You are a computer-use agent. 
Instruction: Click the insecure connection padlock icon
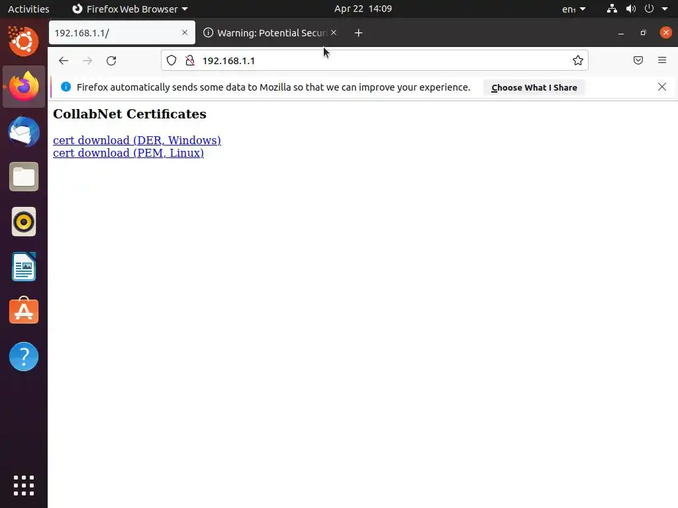pyautogui.click(x=190, y=60)
